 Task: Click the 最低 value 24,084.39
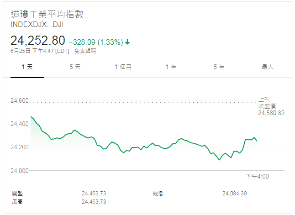point(234,194)
